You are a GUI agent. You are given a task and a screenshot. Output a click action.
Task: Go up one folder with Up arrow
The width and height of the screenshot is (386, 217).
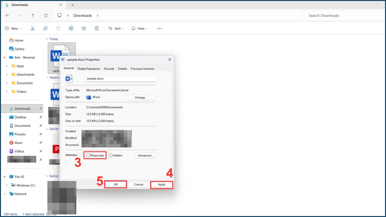point(33,15)
